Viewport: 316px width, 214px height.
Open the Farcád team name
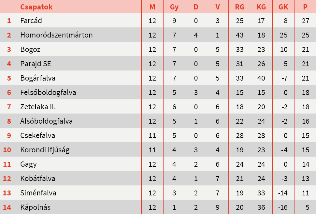(31, 21)
